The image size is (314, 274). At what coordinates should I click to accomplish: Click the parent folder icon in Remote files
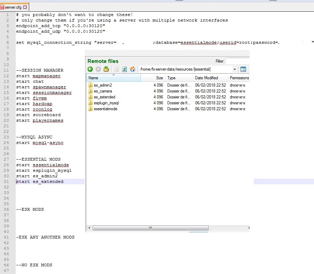pyautogui.click(x=106, y=69)
